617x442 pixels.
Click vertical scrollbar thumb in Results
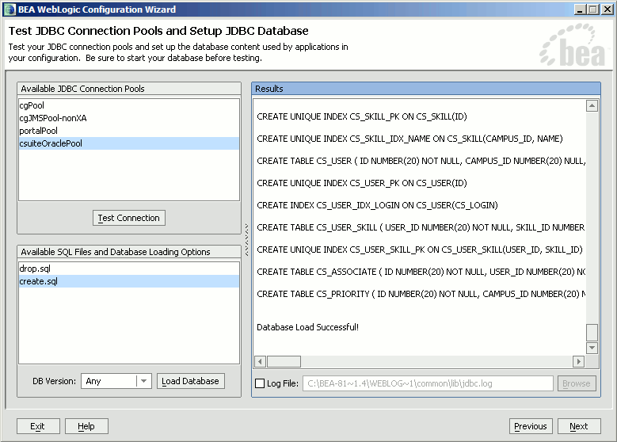click(592, 332)
